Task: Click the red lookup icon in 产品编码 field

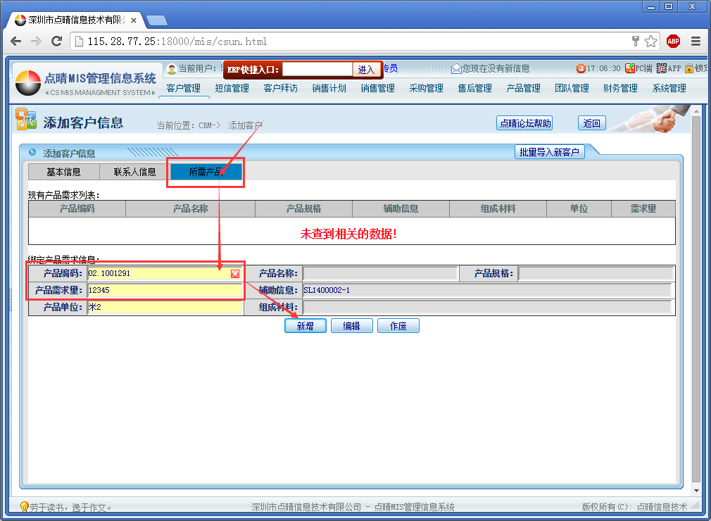Action: 235,273
